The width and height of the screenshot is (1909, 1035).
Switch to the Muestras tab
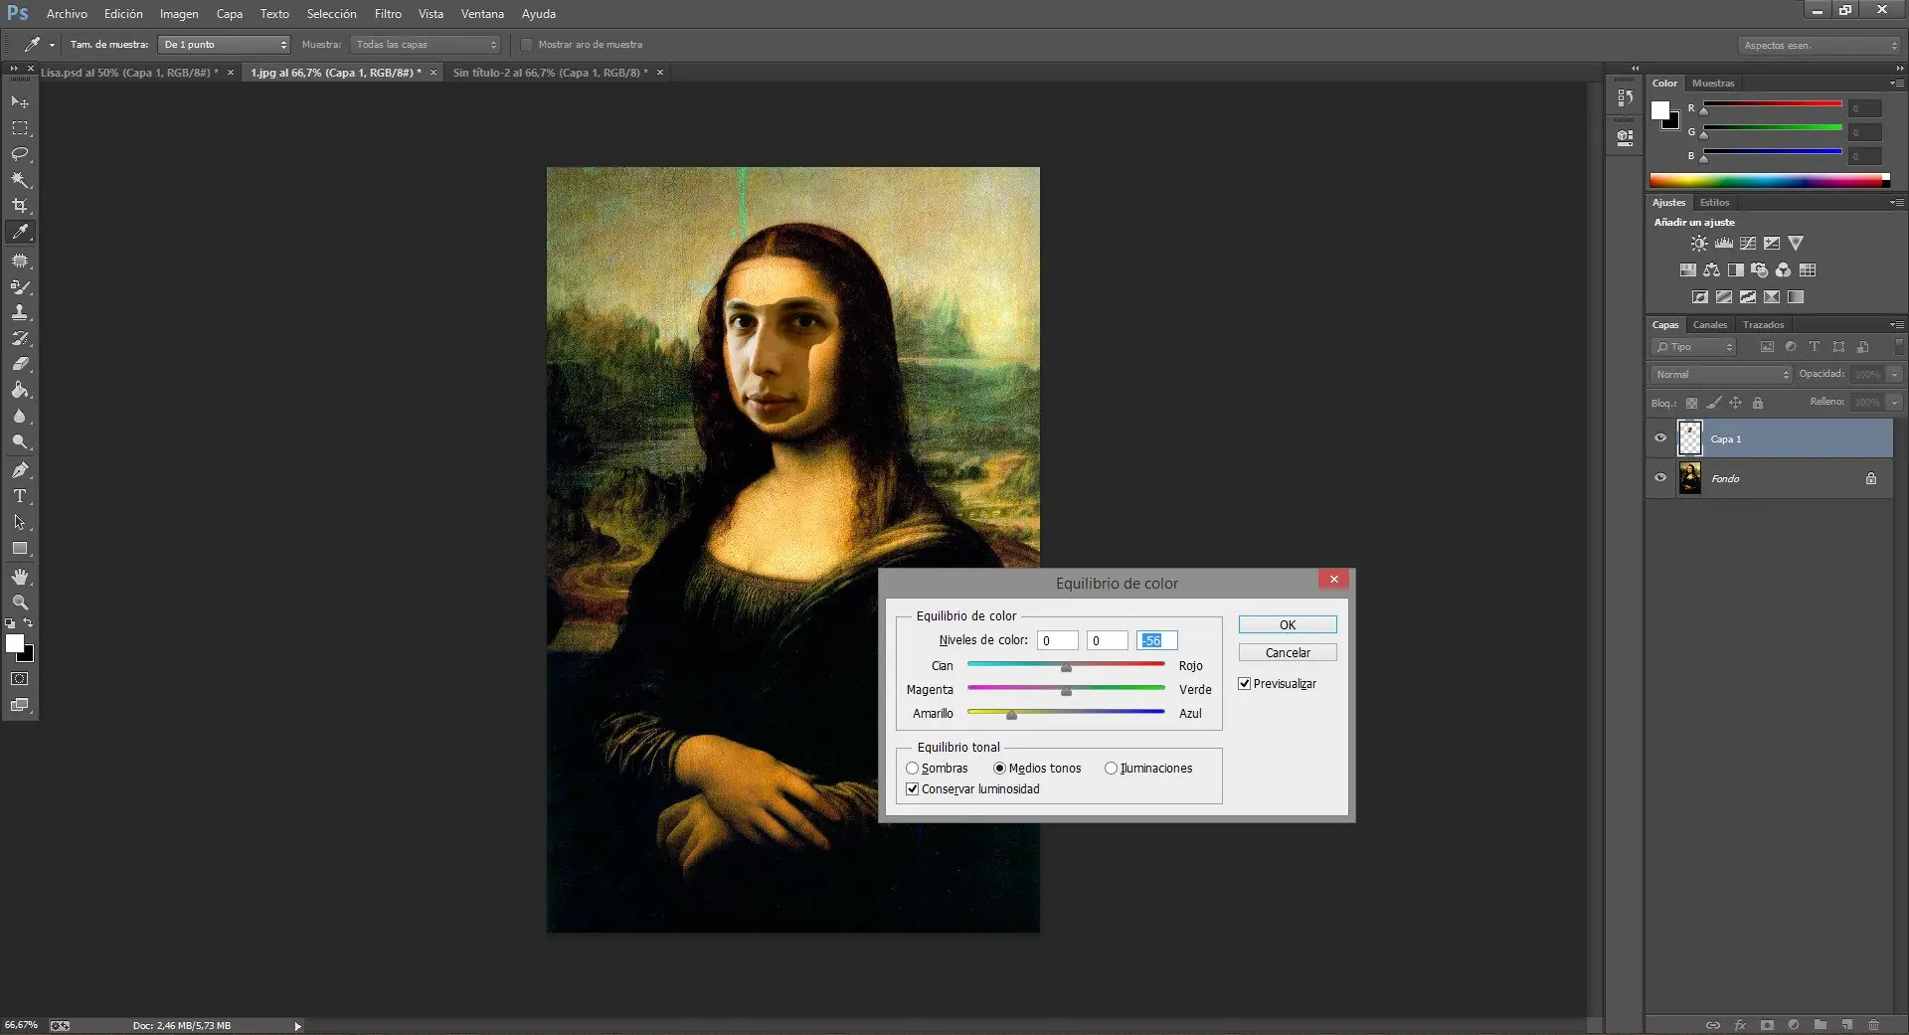pyautogui.click(x=1713, y=84)
